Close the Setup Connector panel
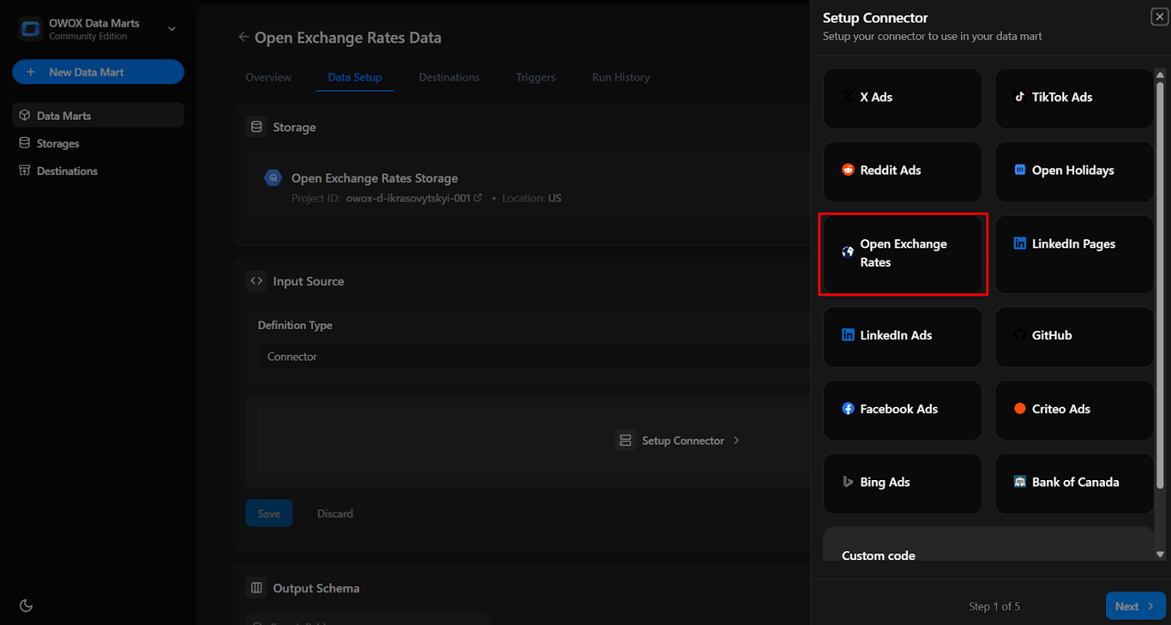Viewport: 1171px width, 625px height. (x=1159, y=16)
